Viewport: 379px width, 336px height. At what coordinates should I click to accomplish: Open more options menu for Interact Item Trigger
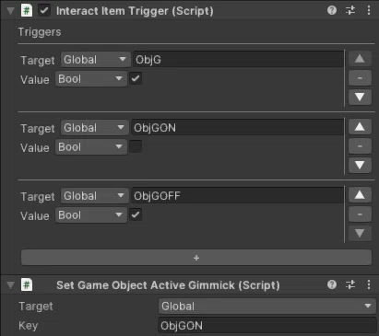(x=369, y=10)
